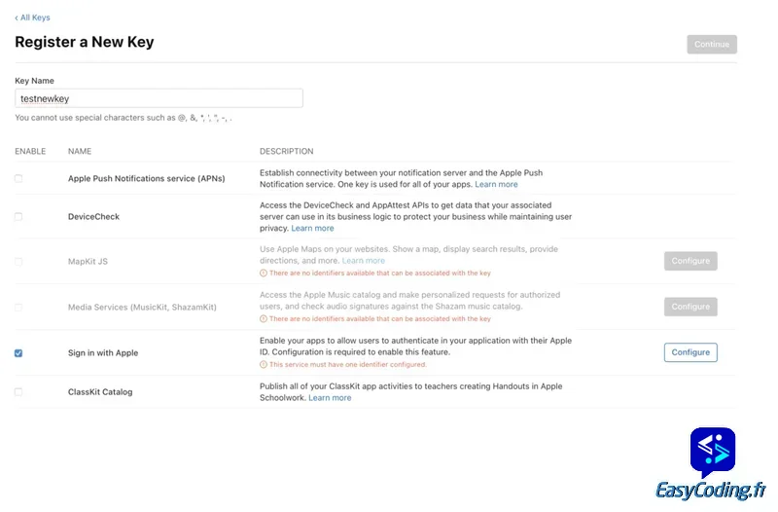This screenshot has width=778, height=512.
Task: Click Configure button for Sign in with Apple
Action: point(690,352)
